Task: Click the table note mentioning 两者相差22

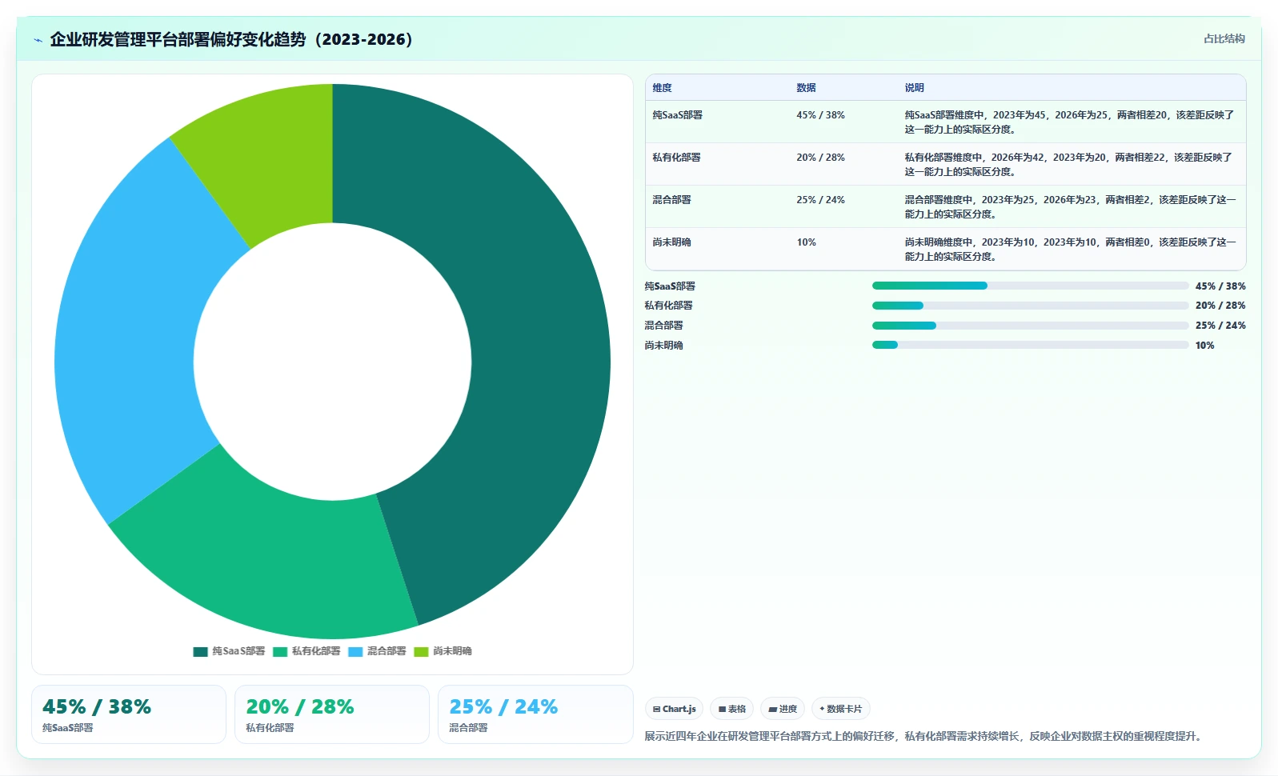Action: tap(1069, 165)
